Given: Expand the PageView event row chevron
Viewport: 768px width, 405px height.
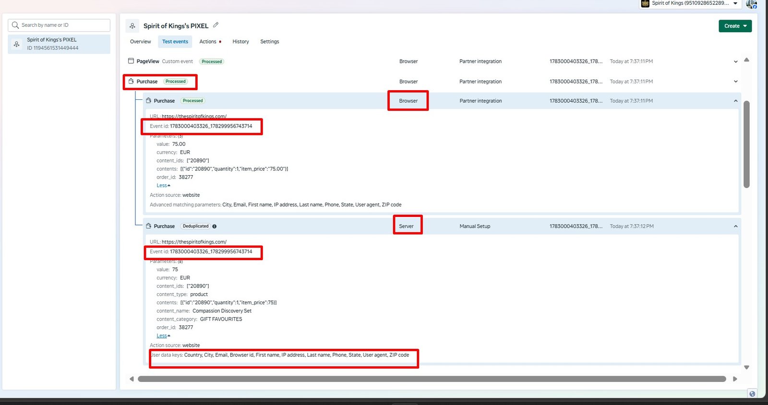Looking at the screenshot, I should 735,61.
